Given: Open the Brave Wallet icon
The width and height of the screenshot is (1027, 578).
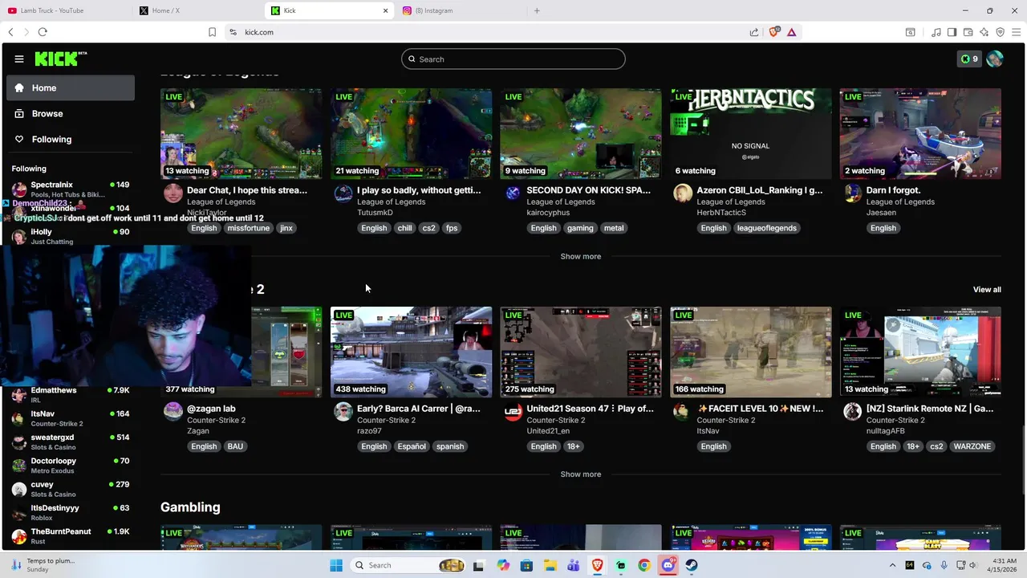Looking at the screenshot, I should pos(968,32).
